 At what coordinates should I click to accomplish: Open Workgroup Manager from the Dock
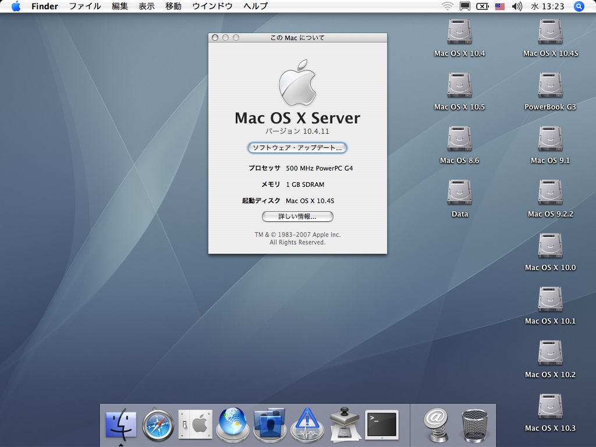(269, 424)
